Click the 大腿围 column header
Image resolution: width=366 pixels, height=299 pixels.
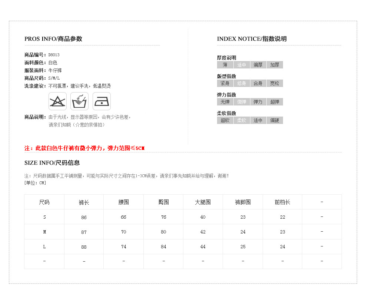click(x=203, y=202)
